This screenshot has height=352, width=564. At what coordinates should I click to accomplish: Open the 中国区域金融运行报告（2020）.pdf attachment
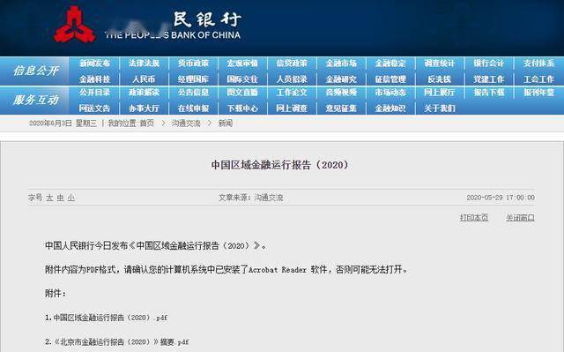click(x=107, y=318)
